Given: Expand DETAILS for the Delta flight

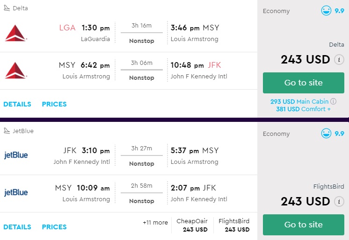Looking at the screenshot, I should [17, 104].
